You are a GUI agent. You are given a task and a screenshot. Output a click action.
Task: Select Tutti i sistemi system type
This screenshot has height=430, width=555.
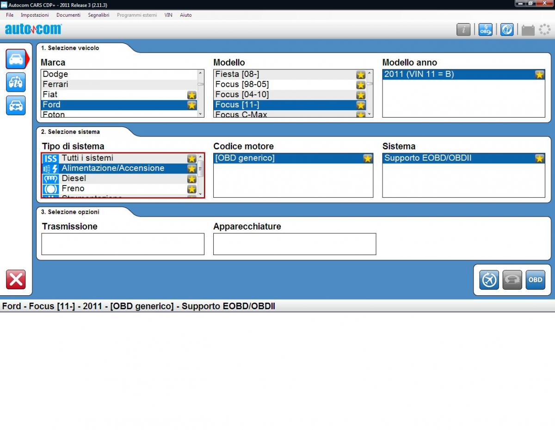point(119,158)
